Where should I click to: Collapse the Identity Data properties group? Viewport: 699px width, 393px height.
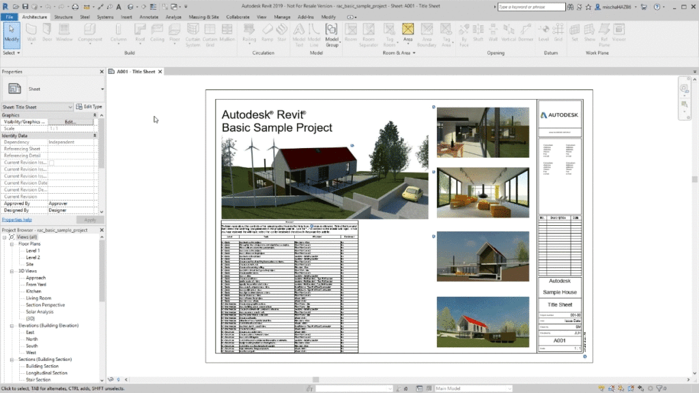tap(94, 136)
